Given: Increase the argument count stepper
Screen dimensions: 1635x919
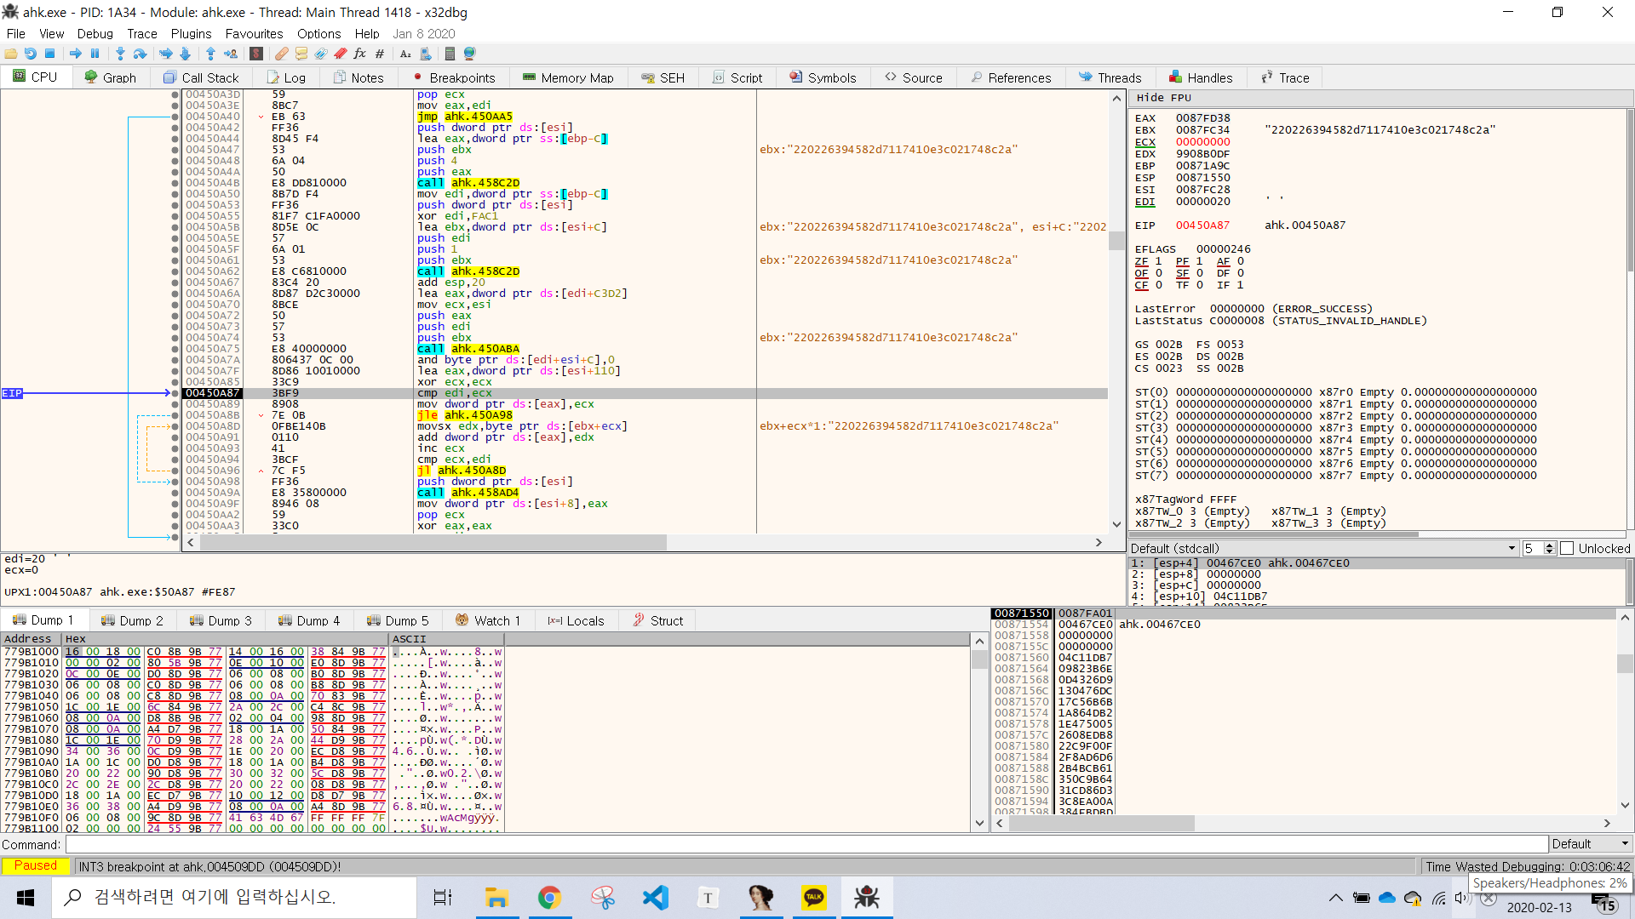Looking at the screenshot, I should [1550, 545].
